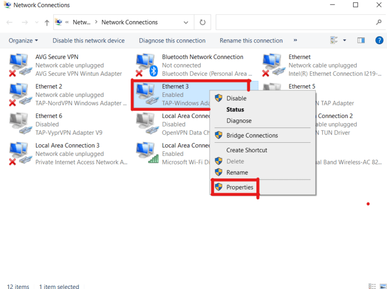Image resolution: width=387 pixels, height=289 pixels.
Task: Click inside the search input field
Action: click(x=295, y=22)
